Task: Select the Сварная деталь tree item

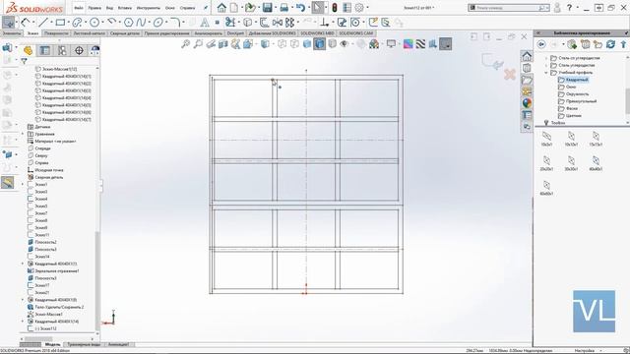Action: coord(48,177)
